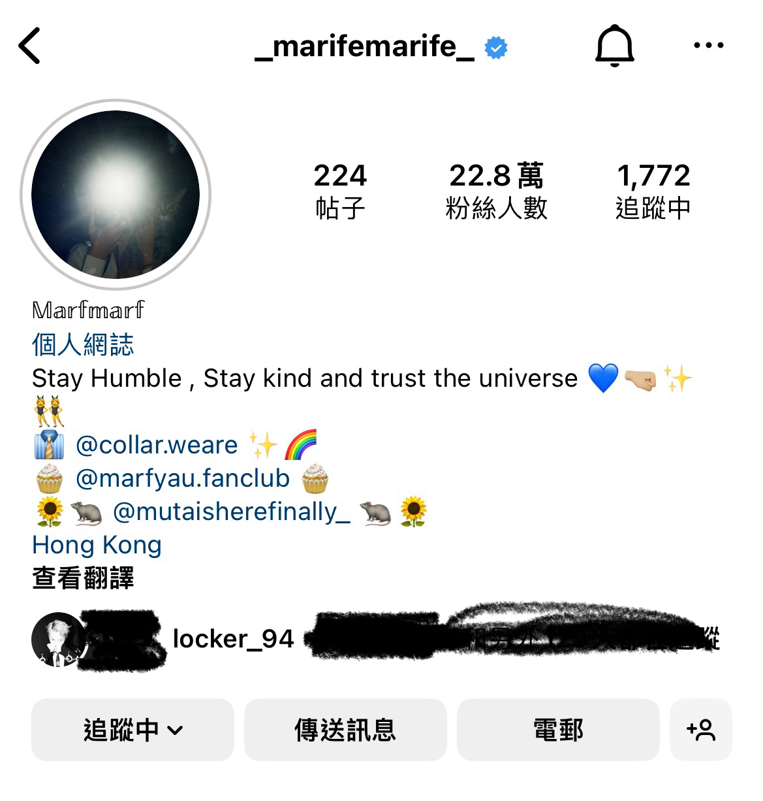Open the @marfyau.fanclub profile link
Viewport: 763px width, 801px height.
(x=183, y=478)
